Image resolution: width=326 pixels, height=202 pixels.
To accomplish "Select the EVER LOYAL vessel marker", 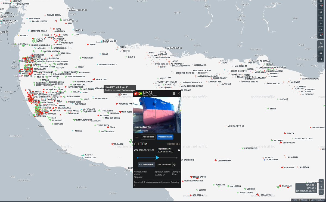I will click(x=77, y=72).
